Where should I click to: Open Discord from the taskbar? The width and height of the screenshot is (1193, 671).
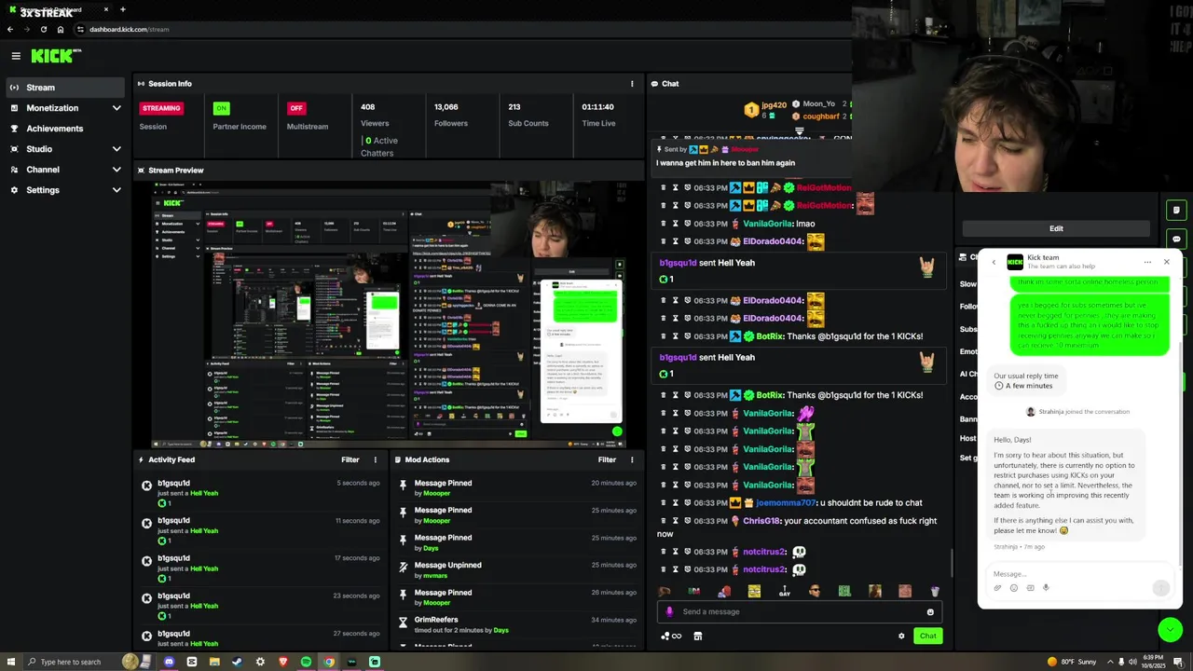coord(170,662)
